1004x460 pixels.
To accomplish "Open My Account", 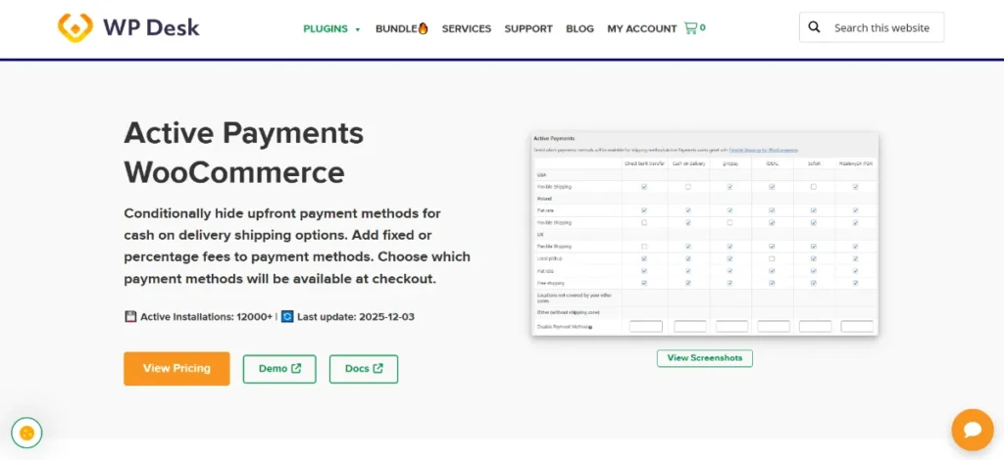I will click(x=641, y=28).
